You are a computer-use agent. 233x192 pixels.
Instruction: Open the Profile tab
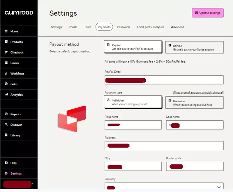(x=73, y=27)
